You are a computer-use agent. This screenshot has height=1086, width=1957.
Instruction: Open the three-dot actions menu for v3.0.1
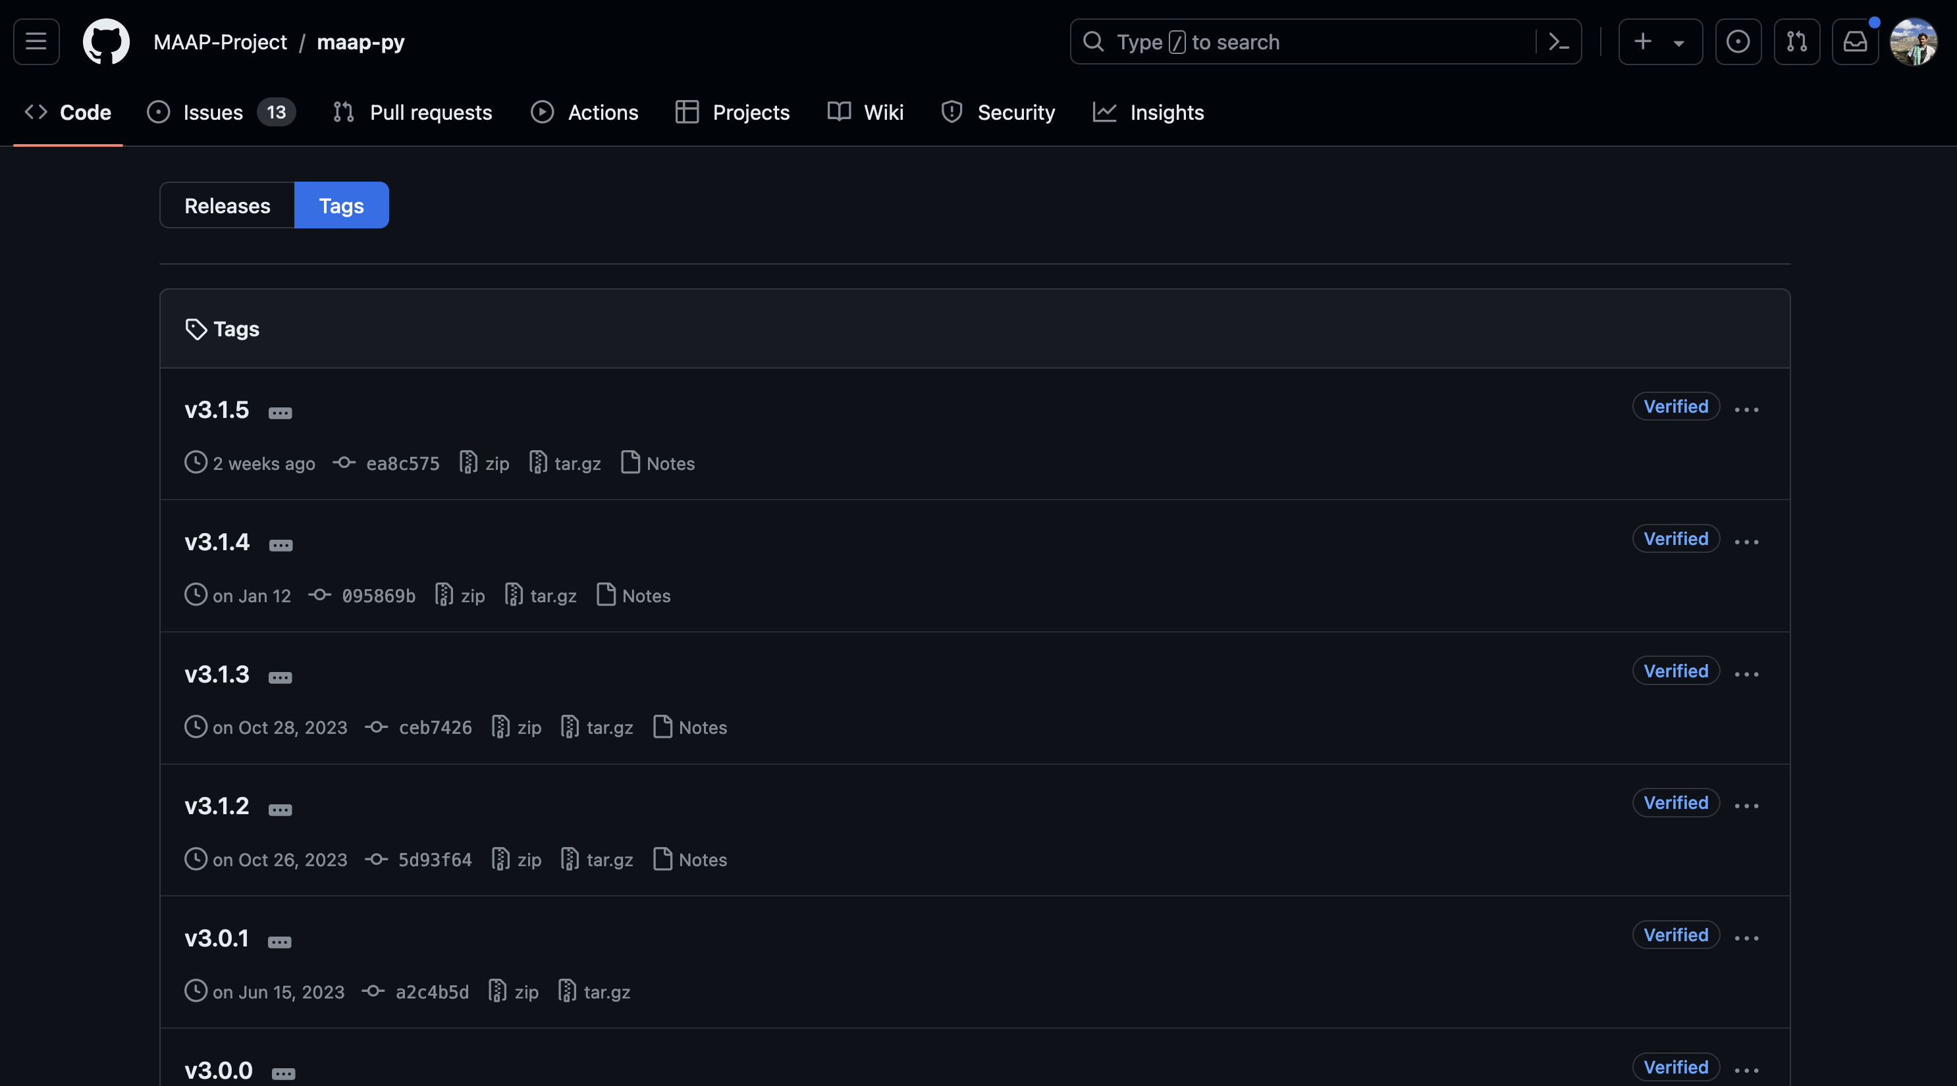point(1746,938)
